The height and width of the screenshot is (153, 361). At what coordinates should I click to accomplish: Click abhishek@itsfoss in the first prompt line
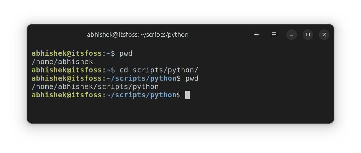point(67,53)
